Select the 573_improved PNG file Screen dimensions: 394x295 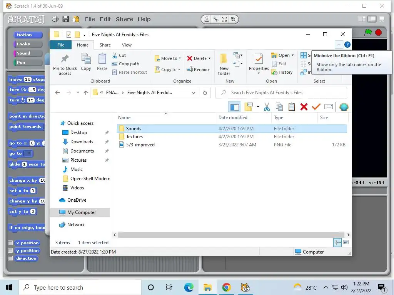pos(232,145)
